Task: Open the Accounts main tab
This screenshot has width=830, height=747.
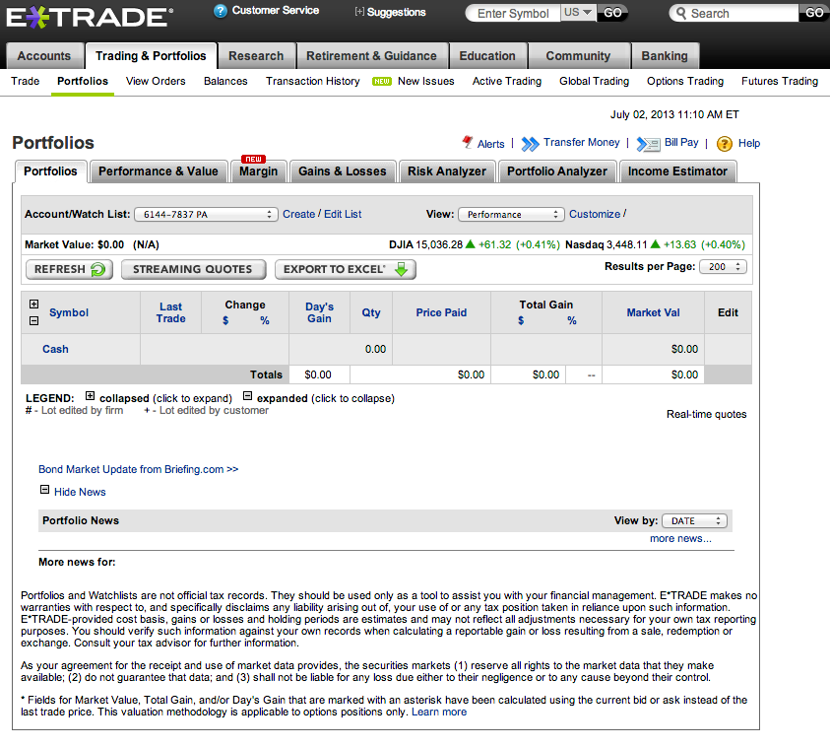Action: click(44, 56)
